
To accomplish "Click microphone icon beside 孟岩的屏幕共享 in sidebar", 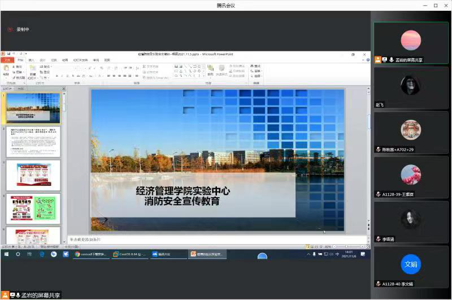I will click(x=391, y=59).
